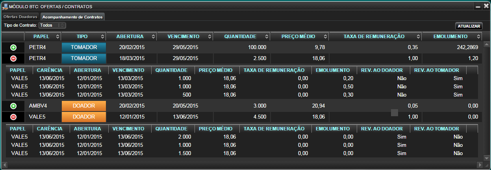Click the main TAXA DE REMUNERAÇÃO header
This screenshot has height=170, width=491.
point(375,37)
